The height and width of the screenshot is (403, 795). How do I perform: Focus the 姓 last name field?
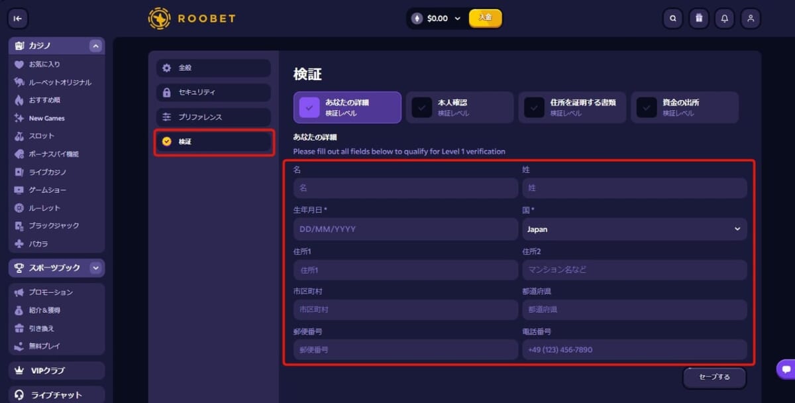[x=635, y=188]
